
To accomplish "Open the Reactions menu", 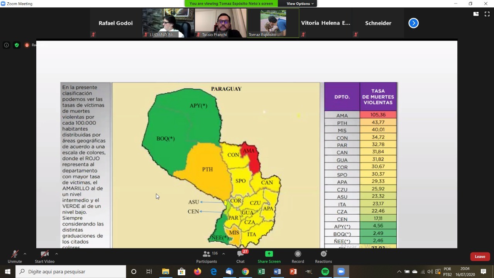I will click(x=323, y=256).
